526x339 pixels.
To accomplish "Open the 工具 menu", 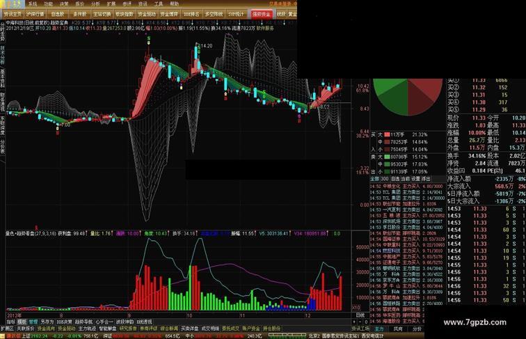I will click(x=159, y=4).
